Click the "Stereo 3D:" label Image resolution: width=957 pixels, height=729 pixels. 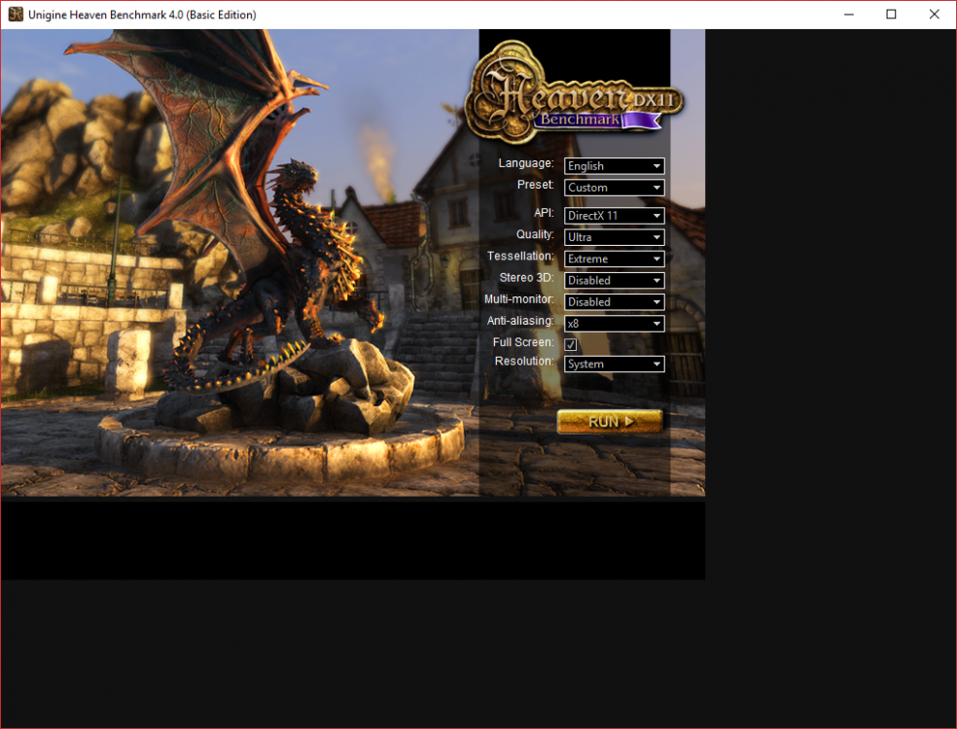[527, 278]
